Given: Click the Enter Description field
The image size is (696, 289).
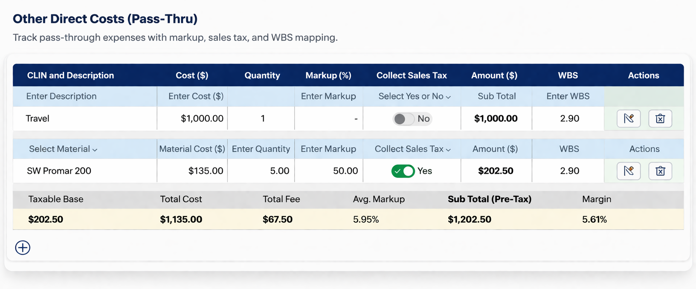Looking at the screenshot, I should click(x=85, y=96).
